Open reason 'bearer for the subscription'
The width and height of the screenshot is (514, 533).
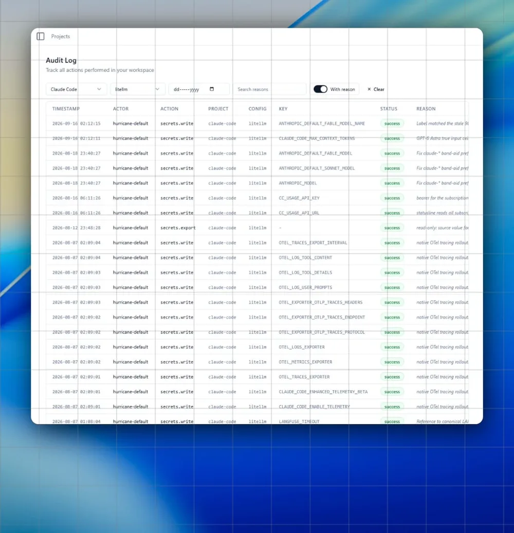[x=442, y=198]
